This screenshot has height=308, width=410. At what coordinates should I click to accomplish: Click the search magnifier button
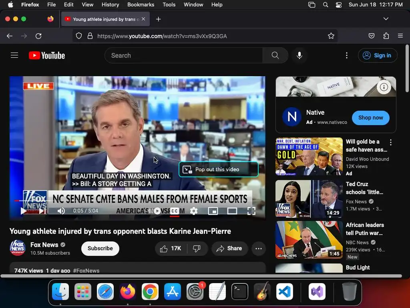275,55
